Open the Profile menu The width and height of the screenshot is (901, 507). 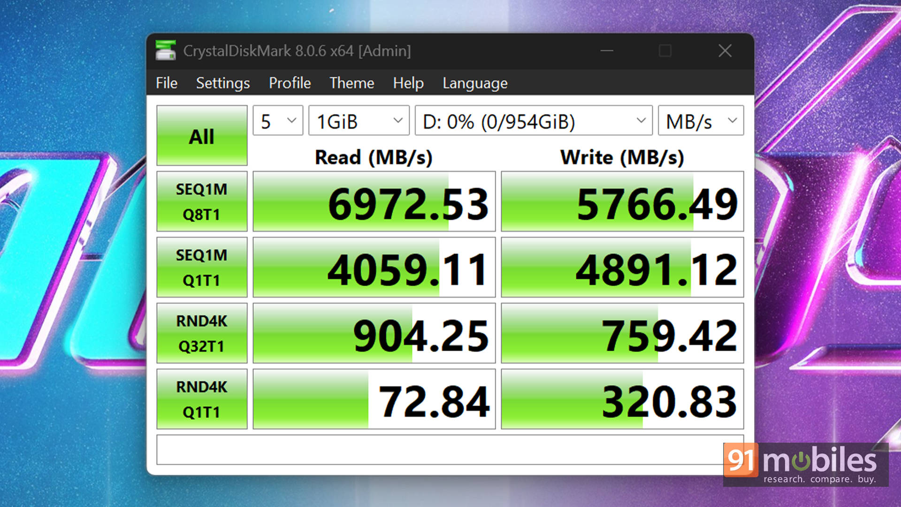(x=290, y=83)
